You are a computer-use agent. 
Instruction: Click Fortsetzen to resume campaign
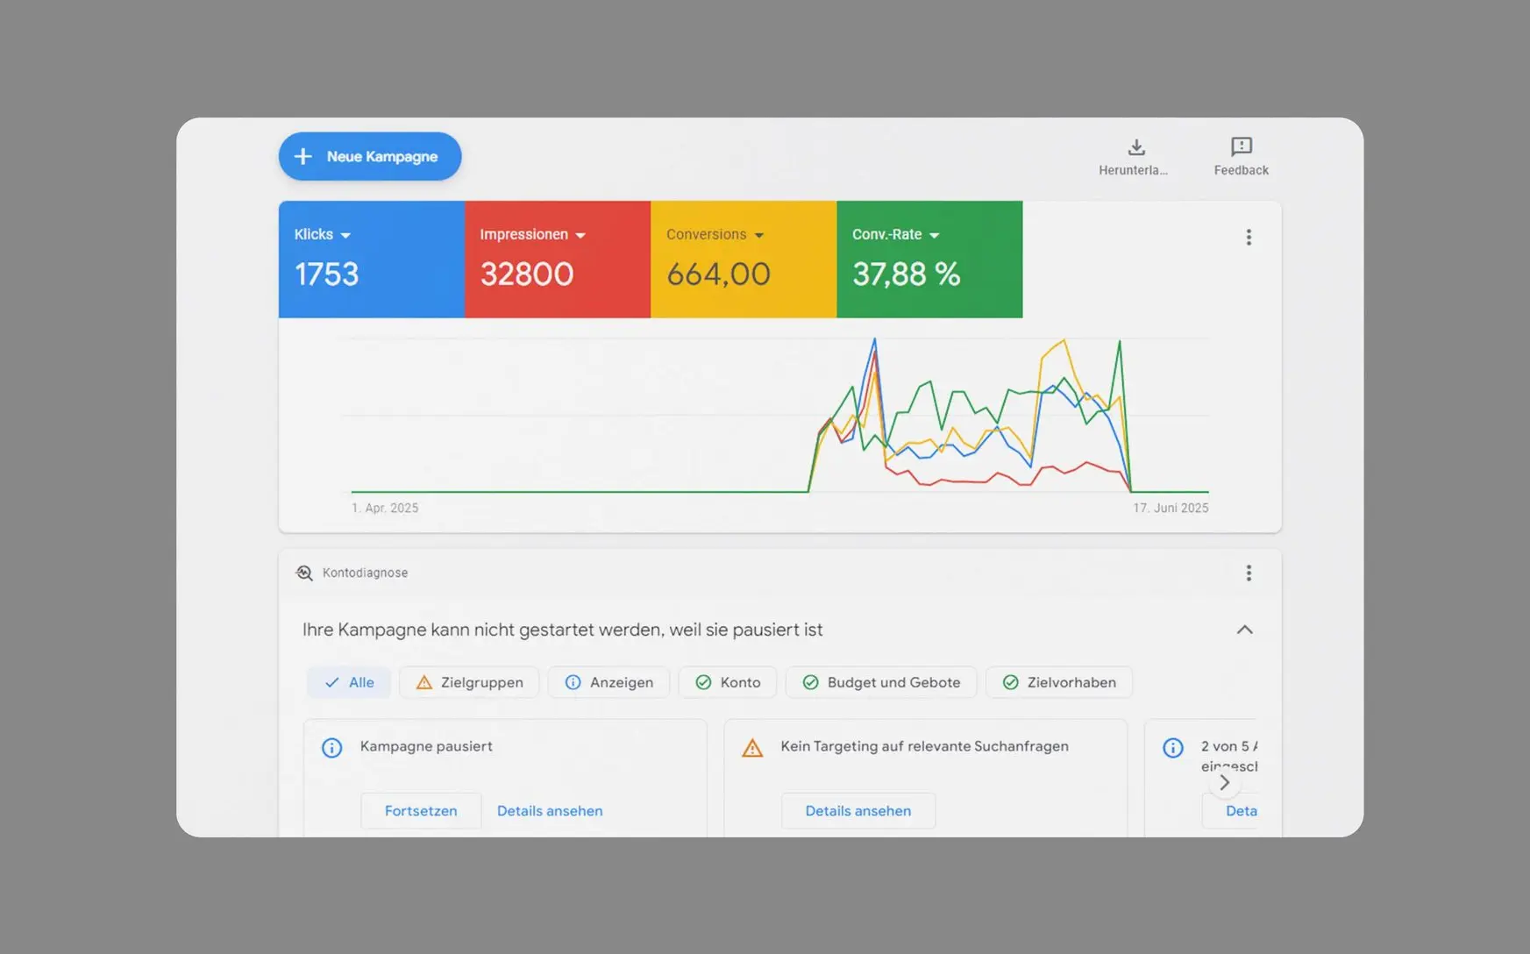click(421, 811)
